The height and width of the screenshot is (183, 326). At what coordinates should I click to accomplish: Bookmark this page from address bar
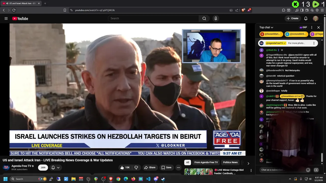(65, 10)
